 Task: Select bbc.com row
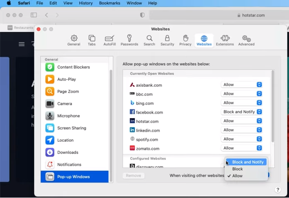[x=196, y=94]
